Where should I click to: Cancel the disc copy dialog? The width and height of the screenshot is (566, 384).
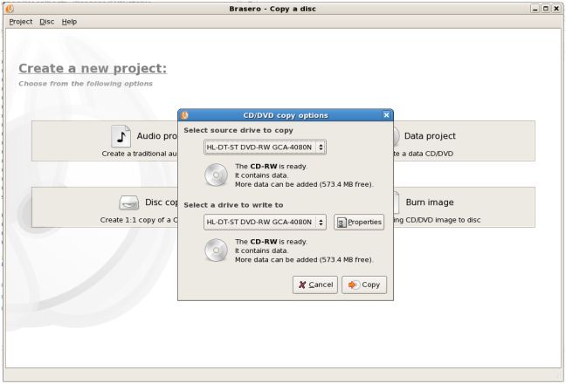pos(315,285)
